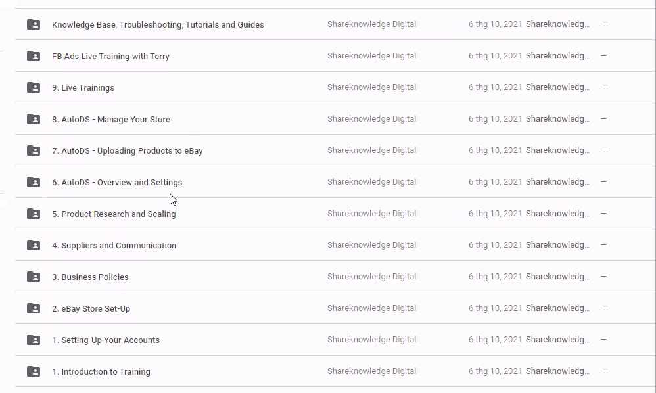
Task: Select 6. AutoDS - Overview and Settings
Action: point(117,183)
